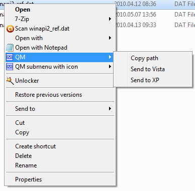Click the antivirus scan icon beside Scan winapi2_ref.dat

pos(10,29)
